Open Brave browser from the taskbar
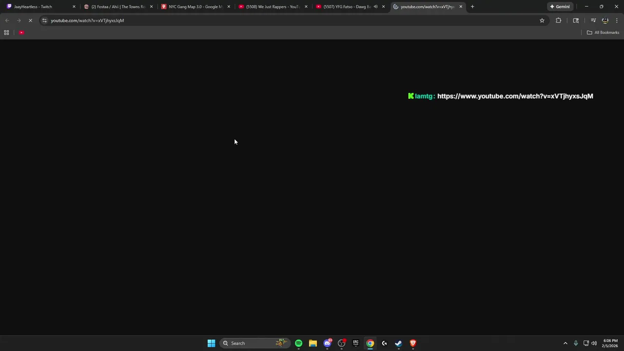Viewport: 624px width, 351px height. (x=413, y=343)
